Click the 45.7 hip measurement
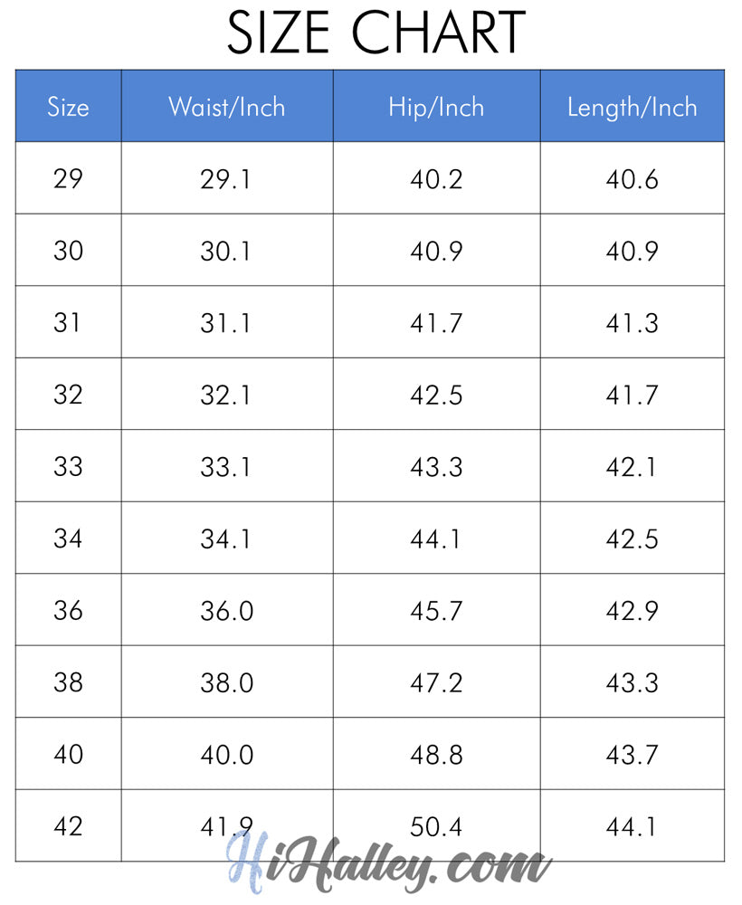The image size is (742, 905). click(x=436, y=611)
